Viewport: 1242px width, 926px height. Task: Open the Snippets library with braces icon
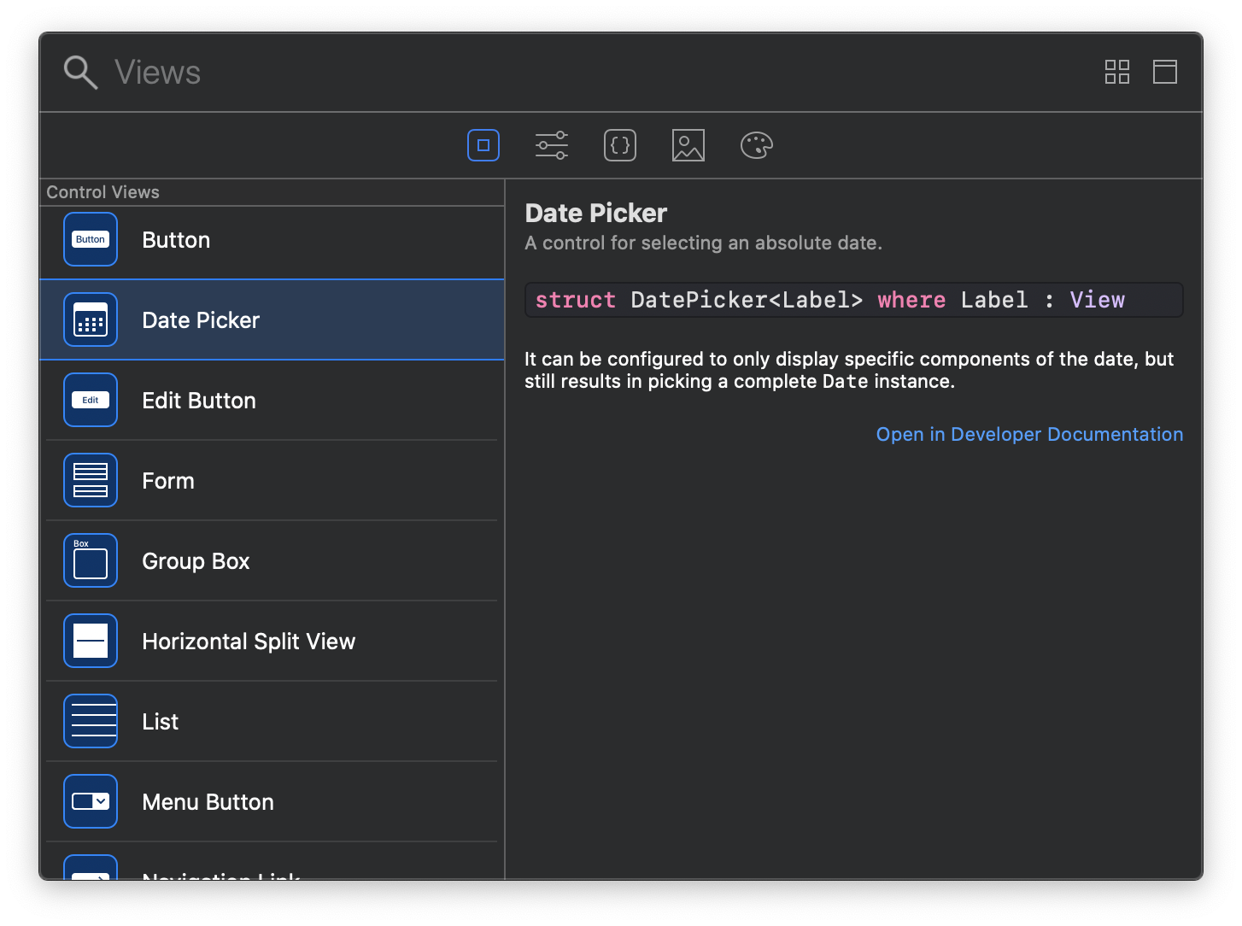(620, 145)
